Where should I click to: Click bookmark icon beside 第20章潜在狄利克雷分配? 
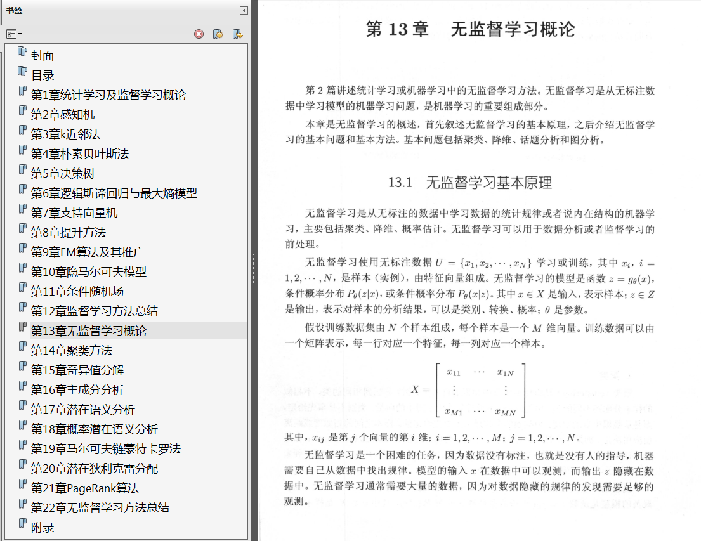point(22,464)
